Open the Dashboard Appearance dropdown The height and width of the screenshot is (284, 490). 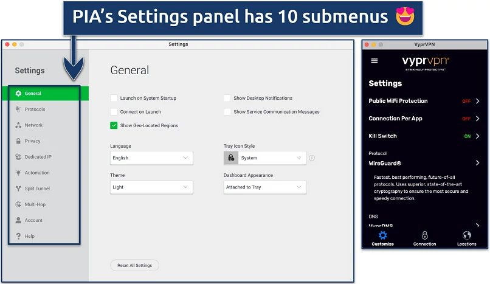[x=265, y=187]
